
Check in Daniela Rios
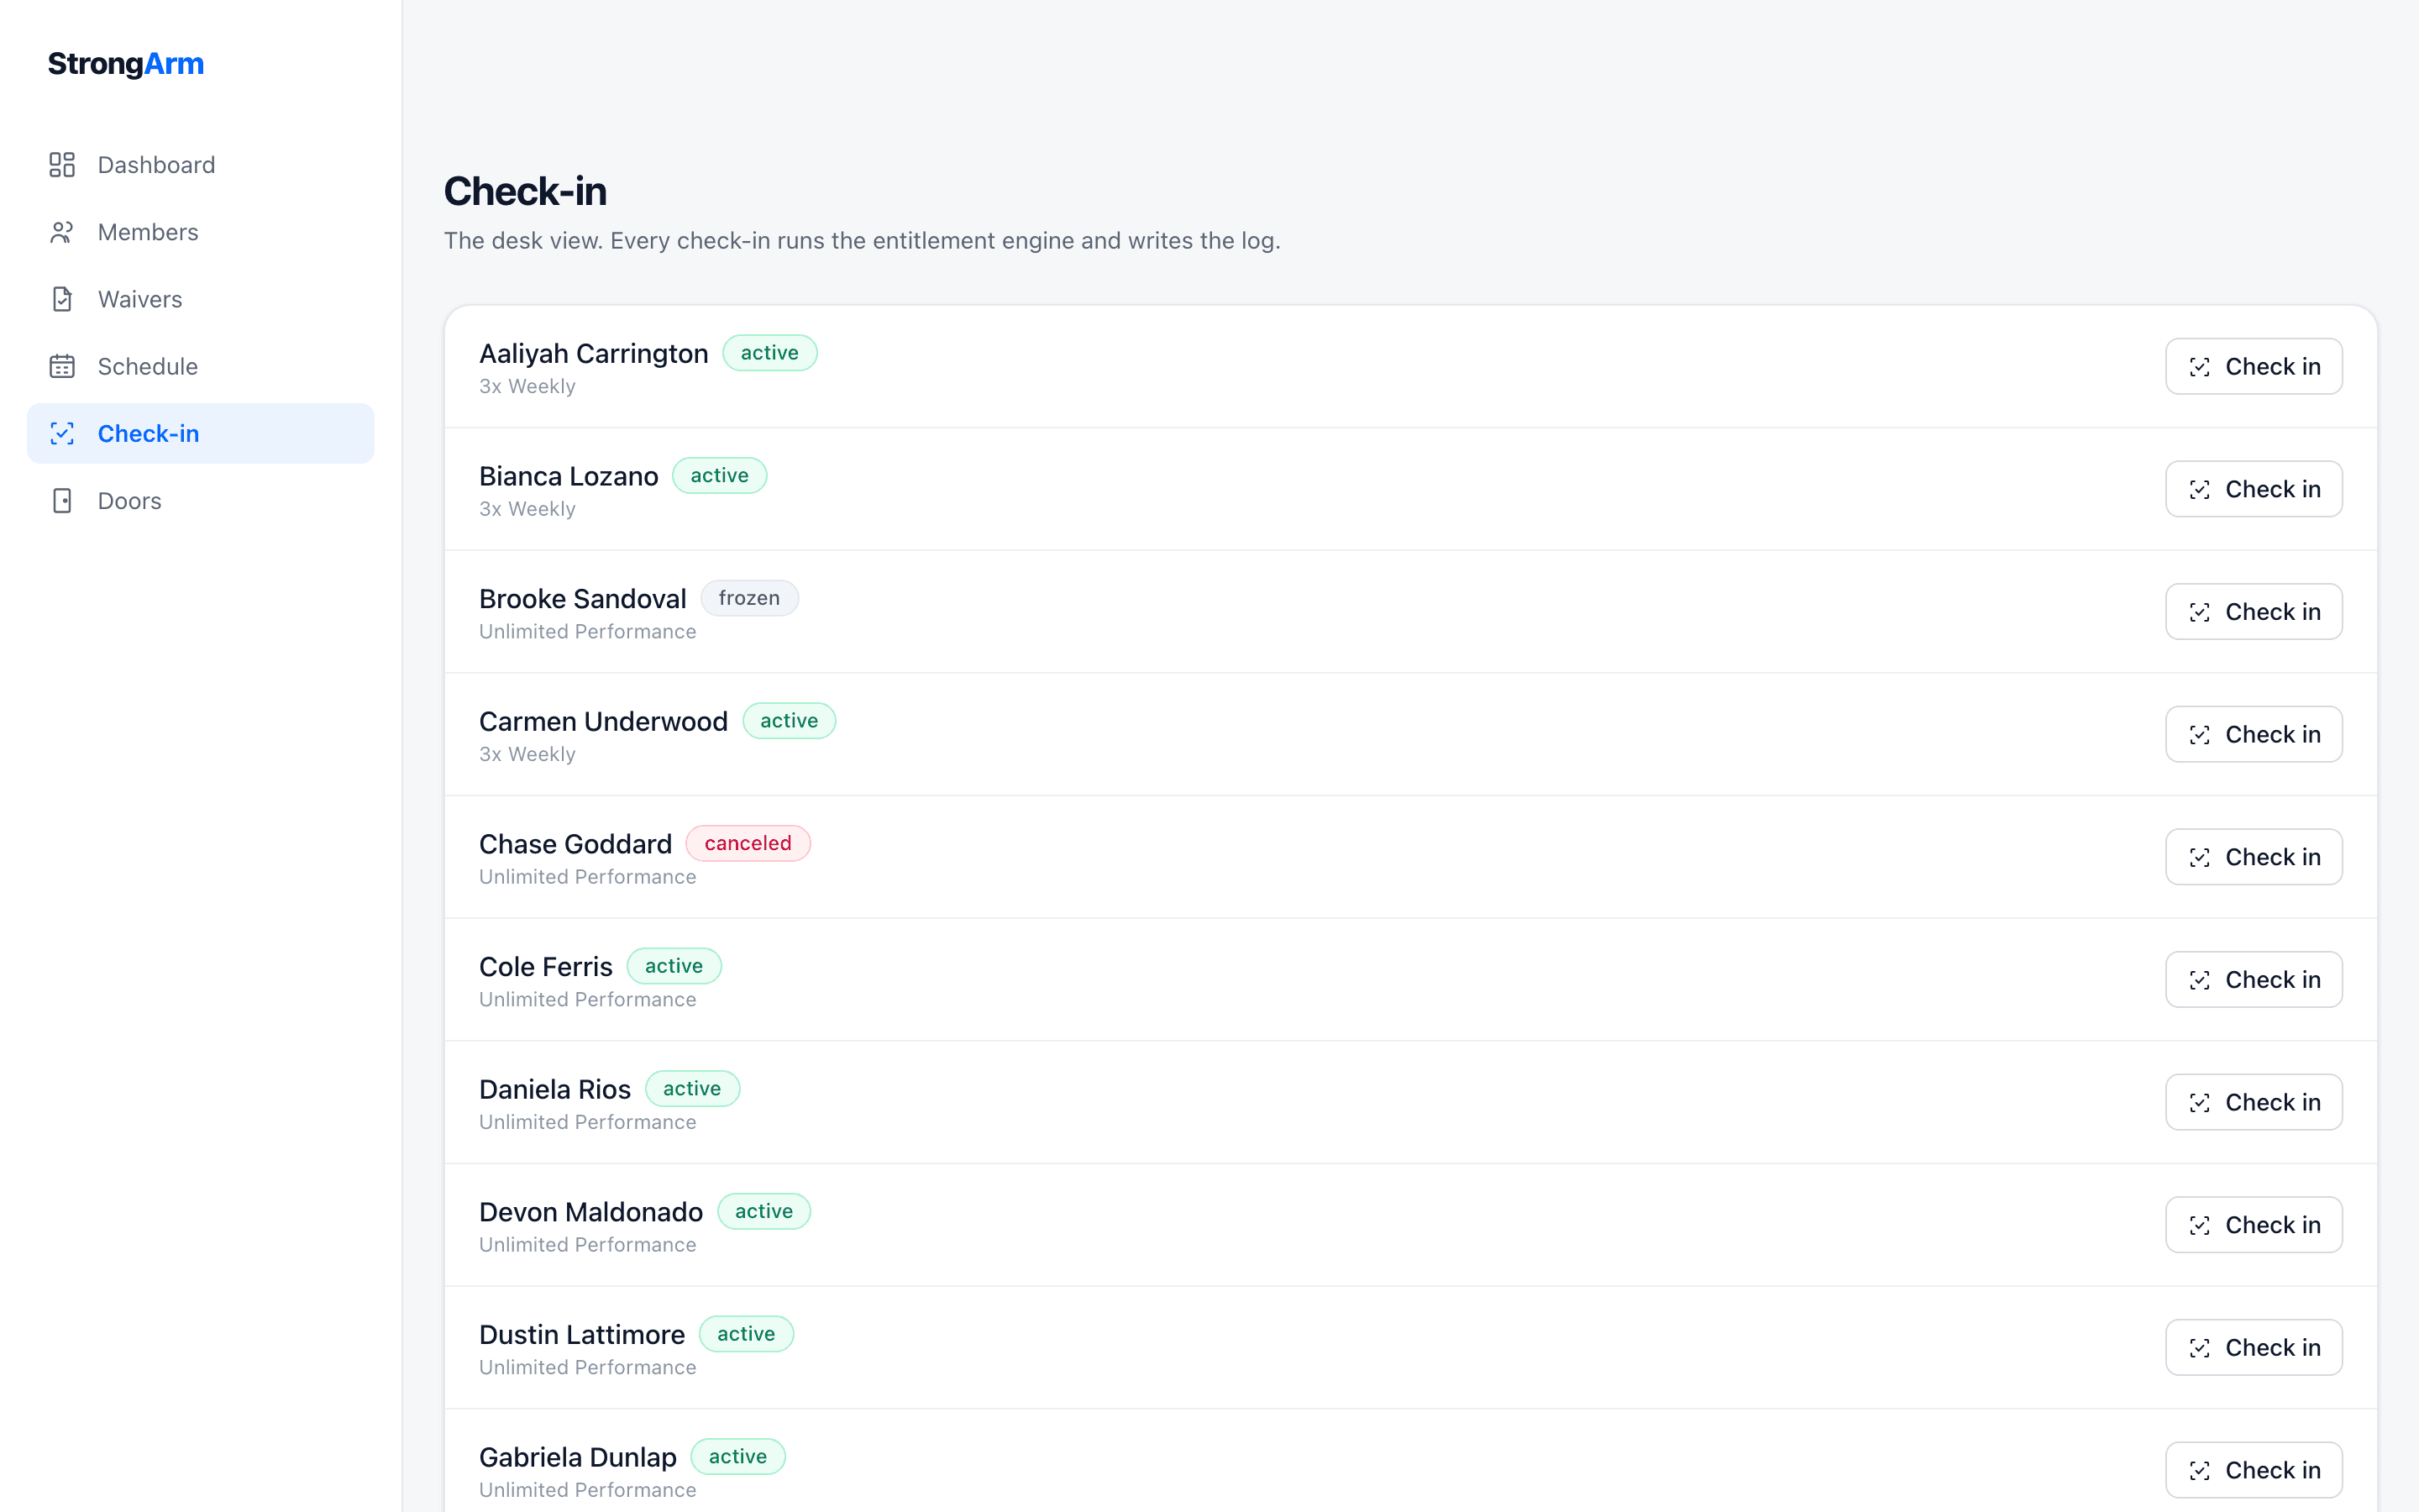[x=2253, y=1102]
